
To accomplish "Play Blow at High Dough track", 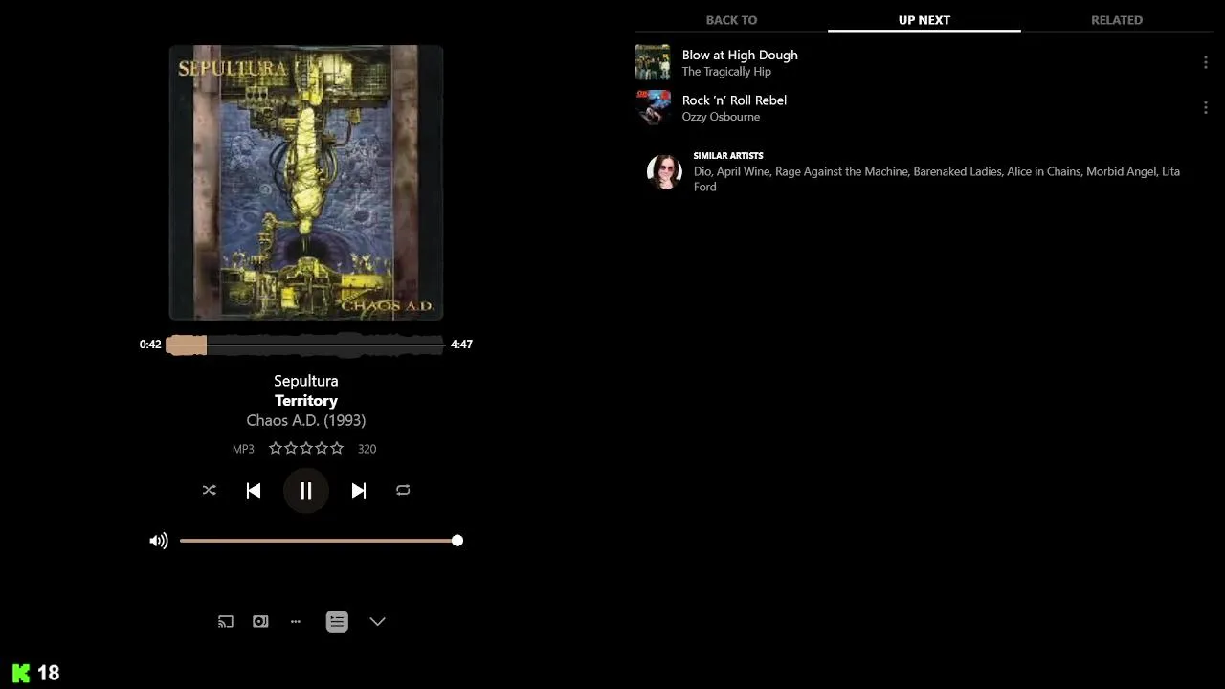I will tap(740, 55).
